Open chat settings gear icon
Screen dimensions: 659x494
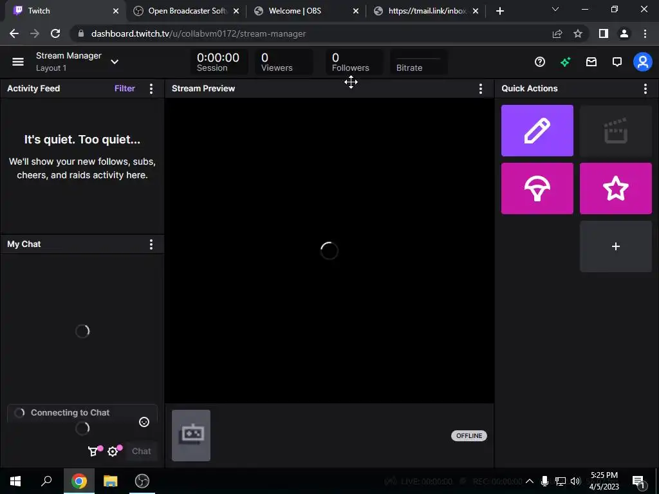[113, 452]
